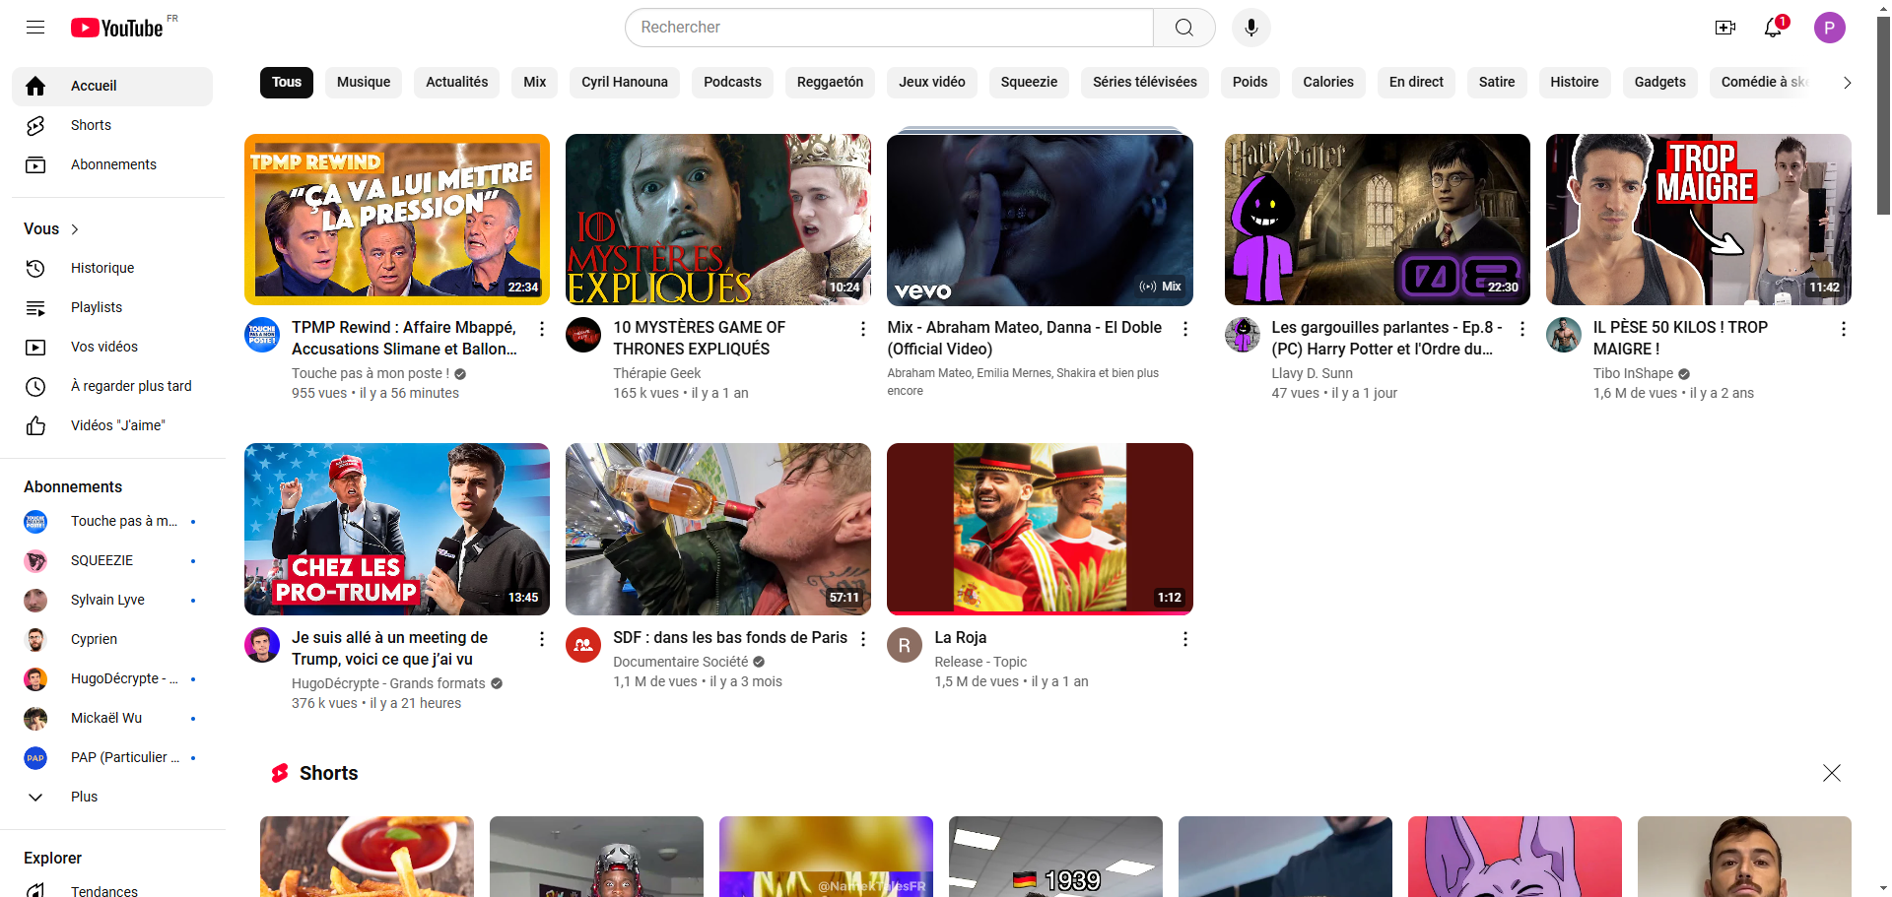This screenshot has width=1892, height=897.
Task: Open options for Abraham Mateo mix
Action: point(1185,329)
